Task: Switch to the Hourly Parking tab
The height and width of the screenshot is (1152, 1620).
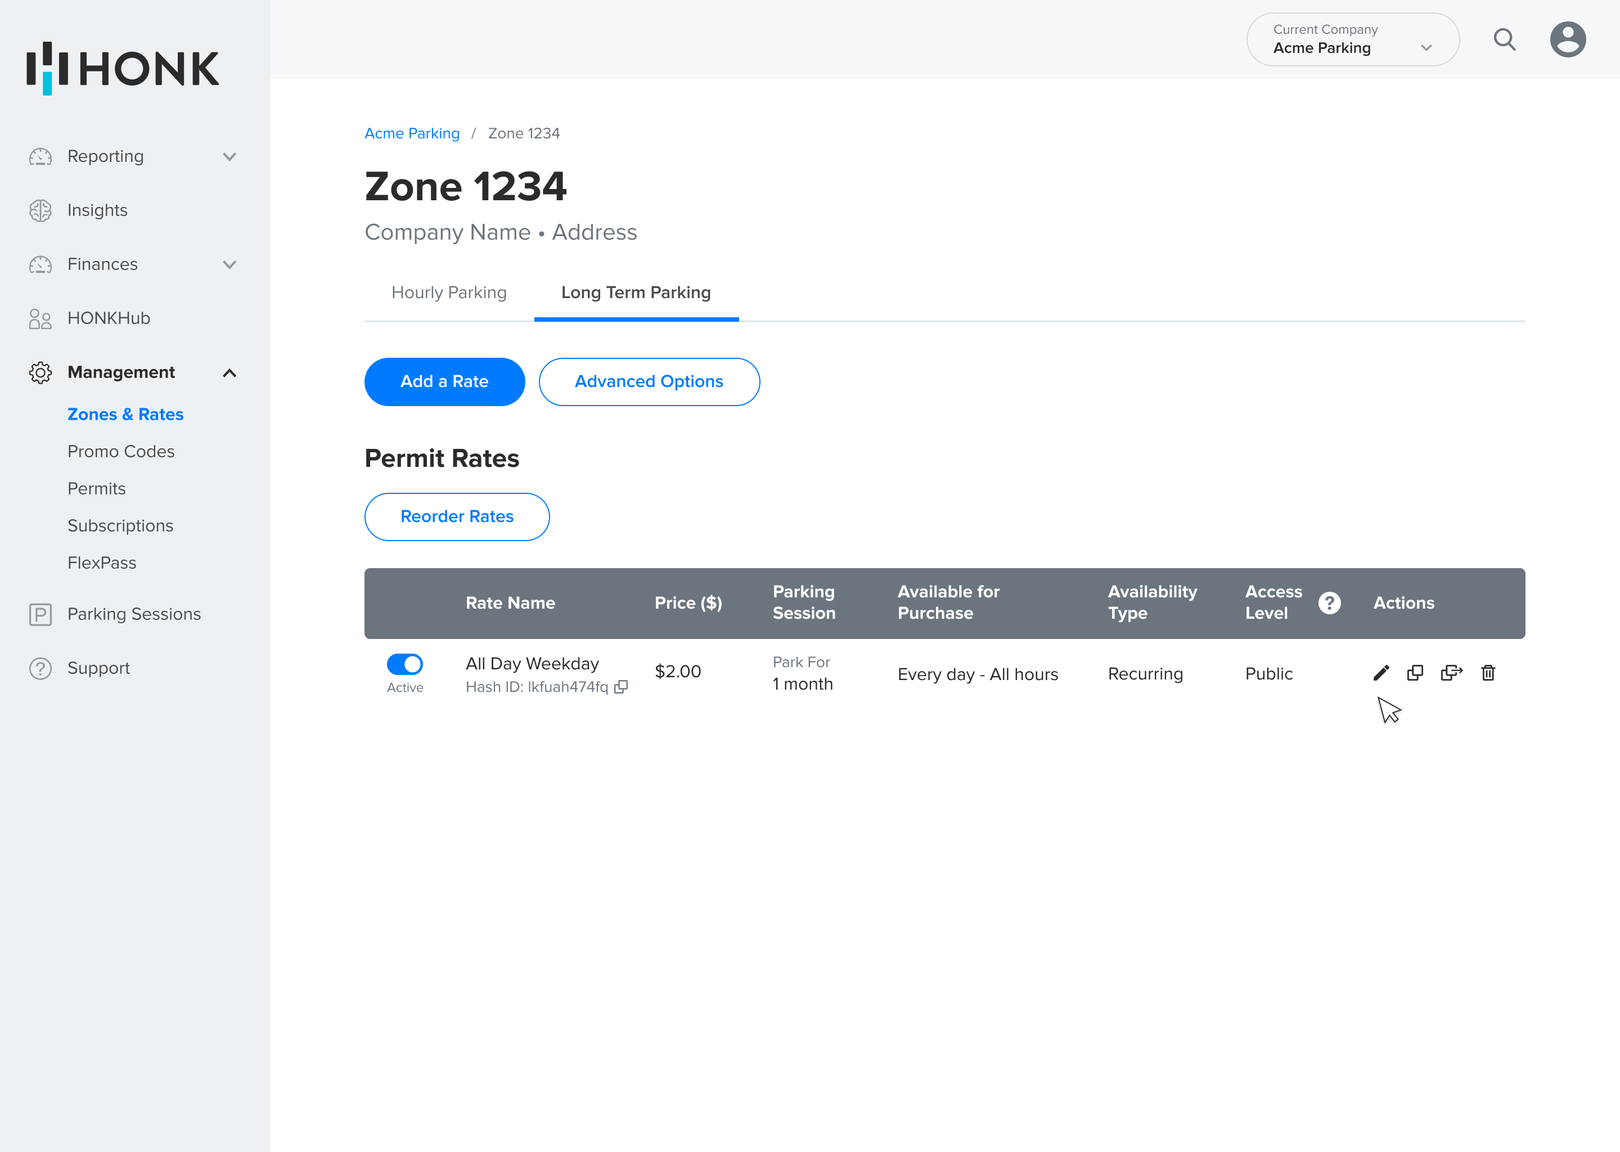Action: click(449, 292)
